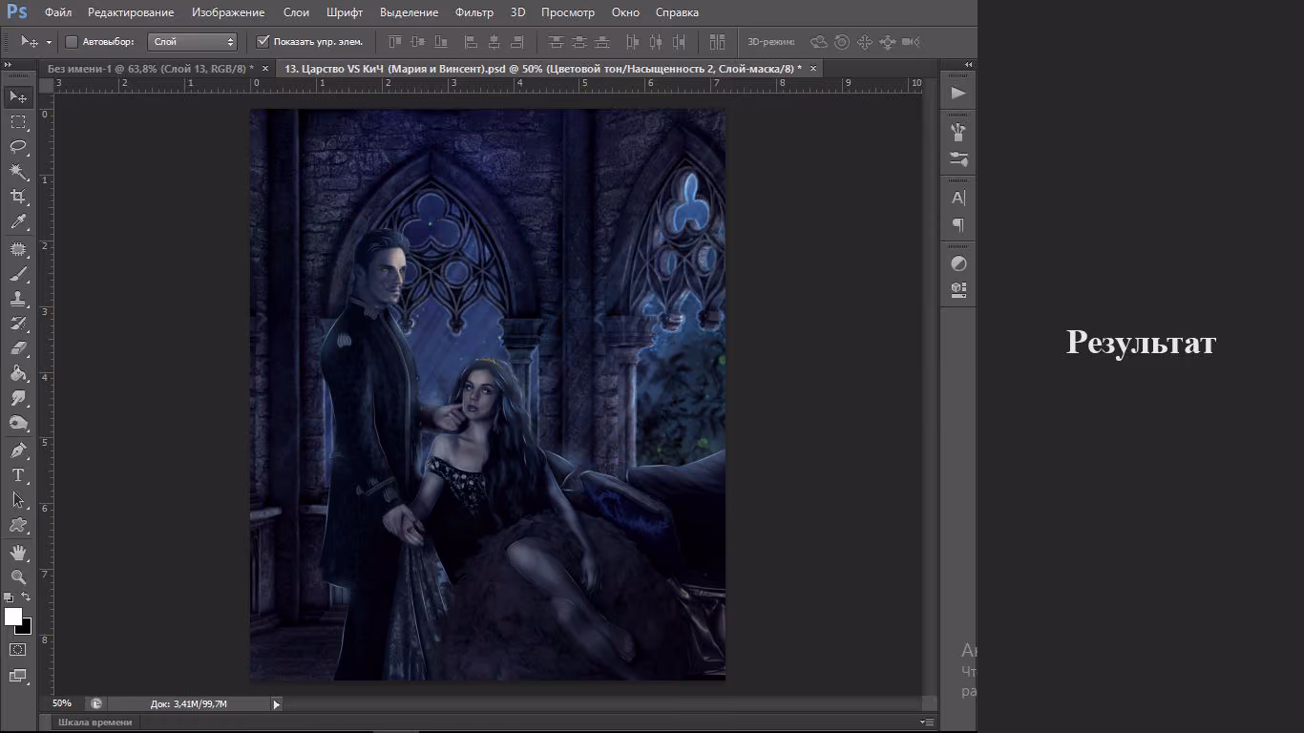Open the Character panel icon
Viewport: 1304px width, 733px height.
(958, 199)
